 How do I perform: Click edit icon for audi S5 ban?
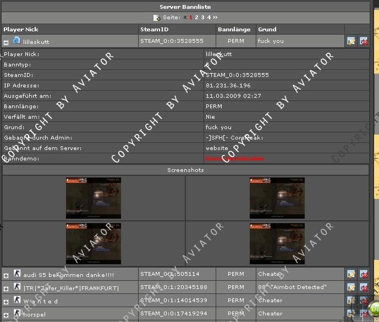(351, 274)
